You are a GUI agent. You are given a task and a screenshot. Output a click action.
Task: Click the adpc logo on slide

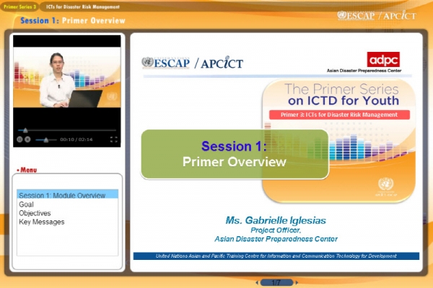click(383, 60)
